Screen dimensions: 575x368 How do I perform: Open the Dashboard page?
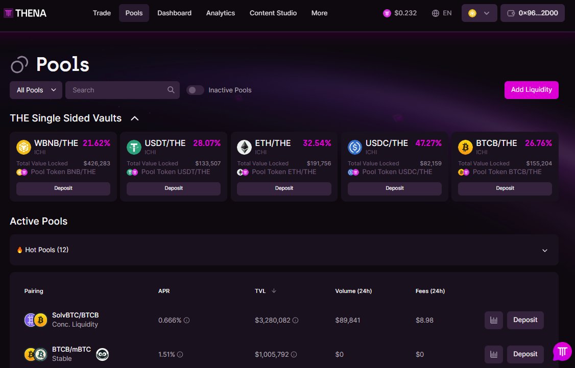tap(174, 13)
